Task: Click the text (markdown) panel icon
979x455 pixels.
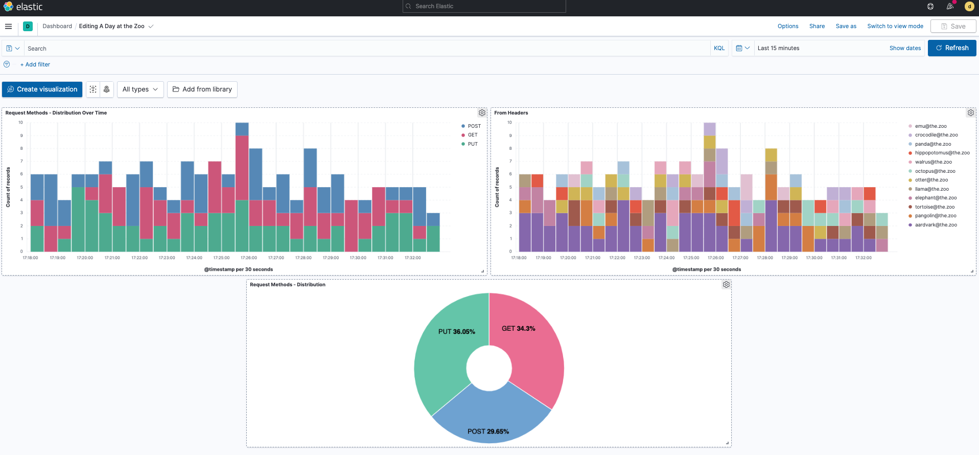Action: 93,89
